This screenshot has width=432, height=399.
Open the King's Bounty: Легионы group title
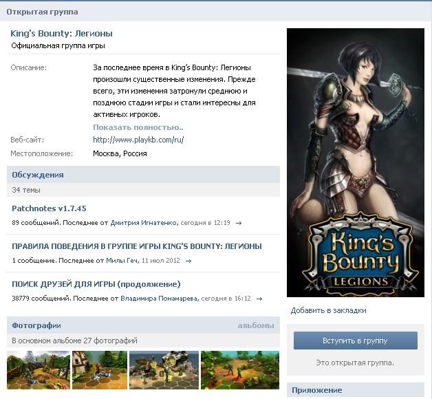tap(61, 33)
